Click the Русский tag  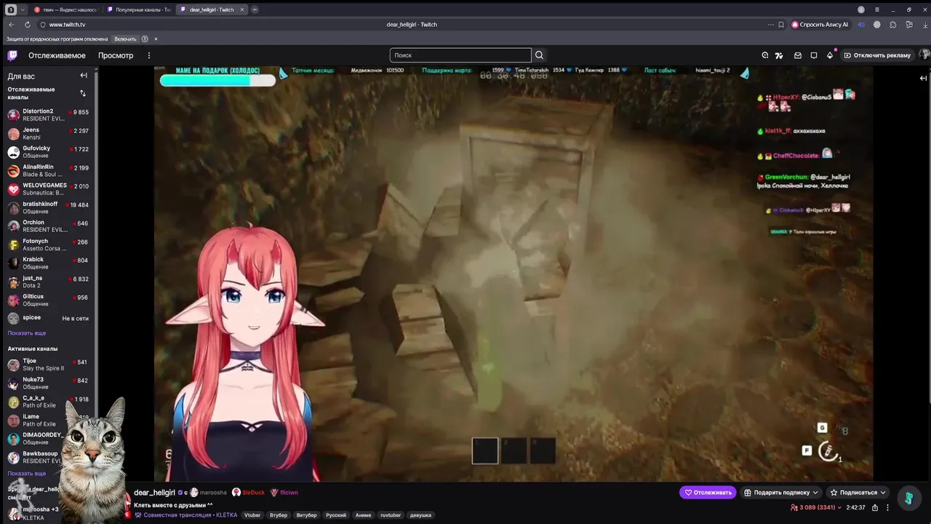coord(336,515)
